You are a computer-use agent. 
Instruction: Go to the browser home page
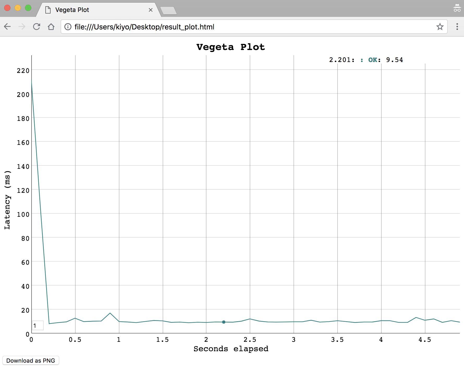click(x=51, y=27)
